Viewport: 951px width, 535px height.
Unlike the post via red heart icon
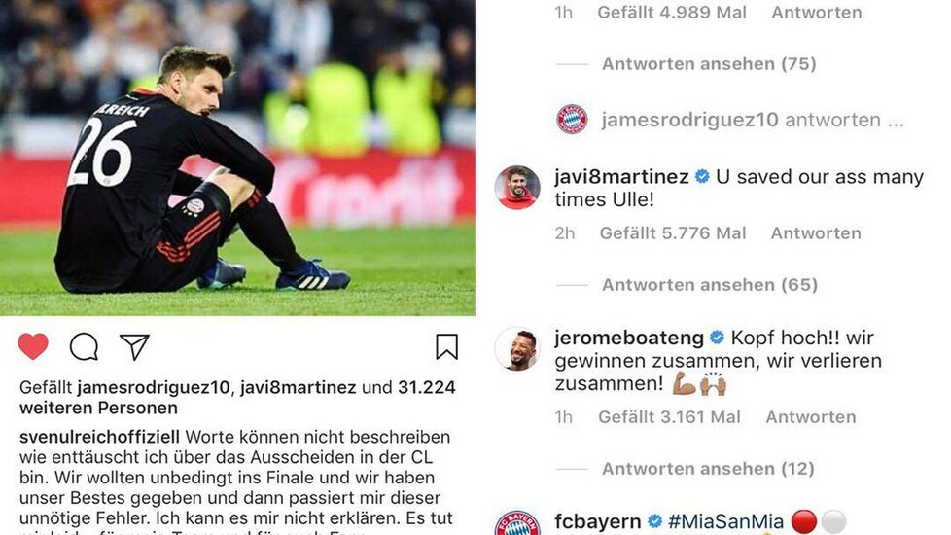(x=33, y=346)
